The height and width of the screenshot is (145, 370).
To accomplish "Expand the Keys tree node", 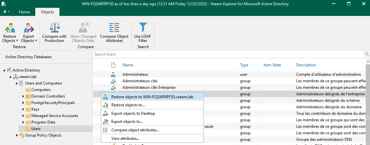I will (23, 109).
